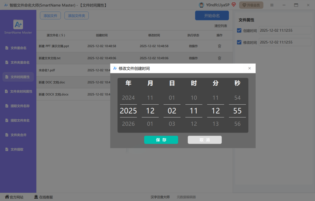Image resolution: width=315 pixels, height=201 pixels.
Task: Pick previous month 11 in month column
Action: [150, 98]
